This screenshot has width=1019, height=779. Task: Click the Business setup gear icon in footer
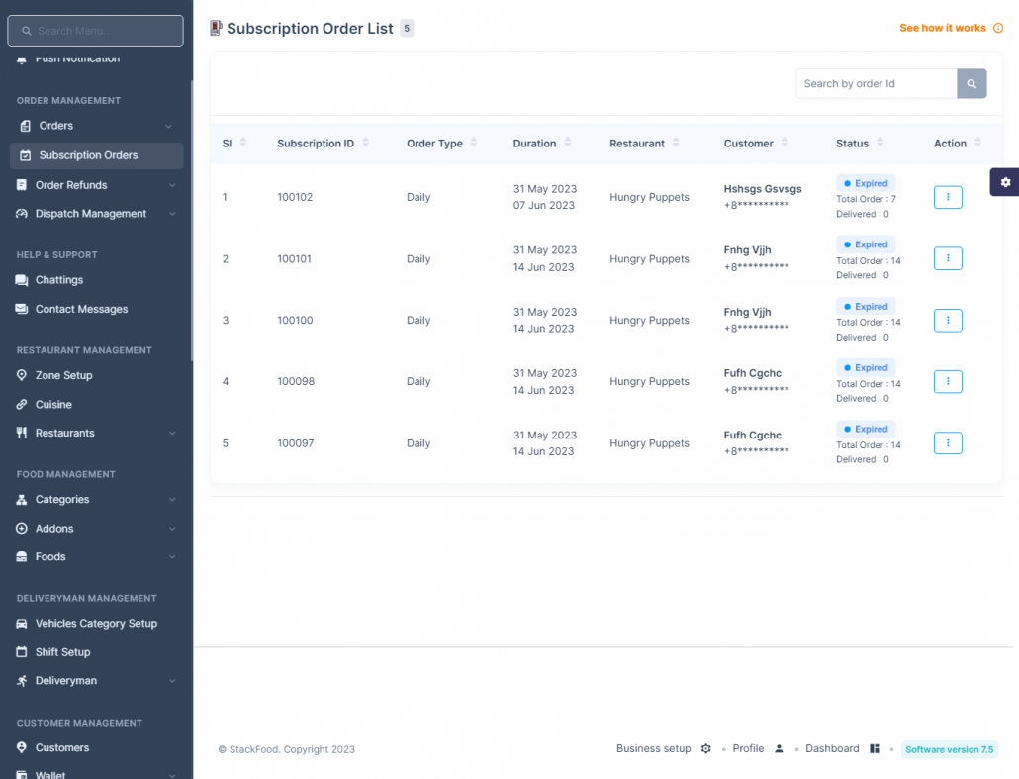click(705, 749)
